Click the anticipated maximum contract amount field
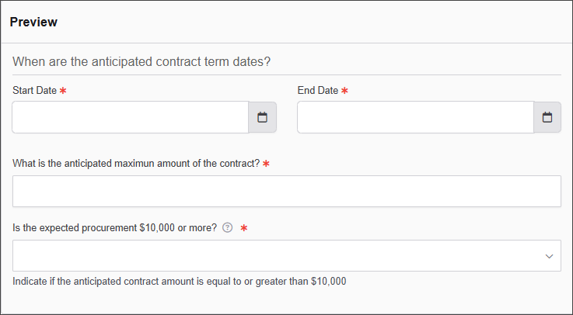The height and width of the screenshot is (315, 573). 286,192
